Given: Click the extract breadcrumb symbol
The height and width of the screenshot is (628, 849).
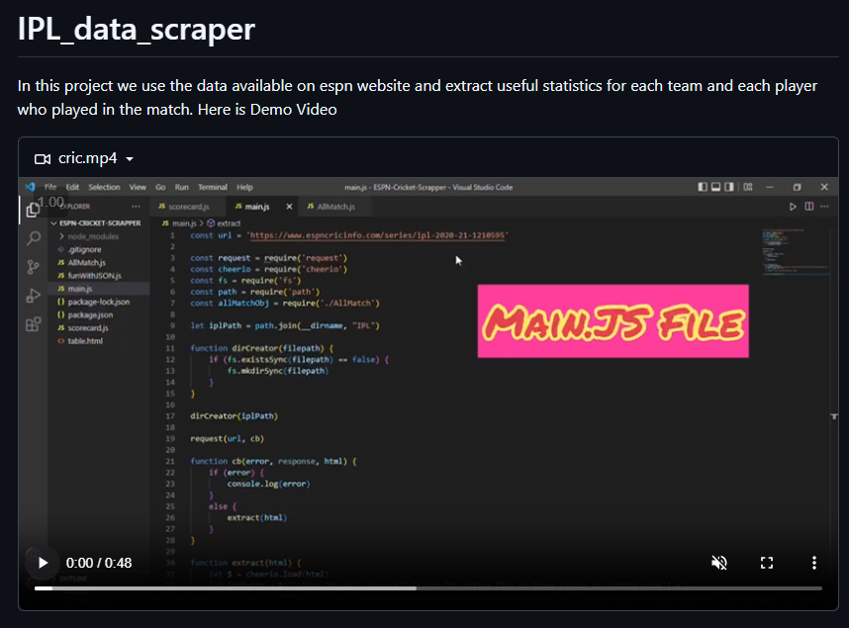Looking at the screenshot, I should click(224, 224).
